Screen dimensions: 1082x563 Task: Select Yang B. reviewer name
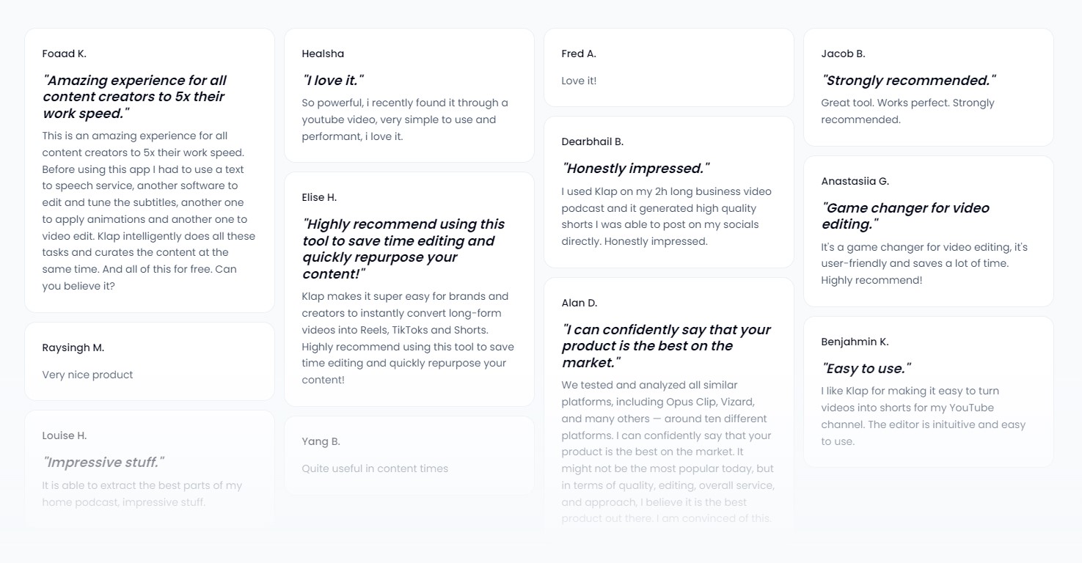(321, 441)
